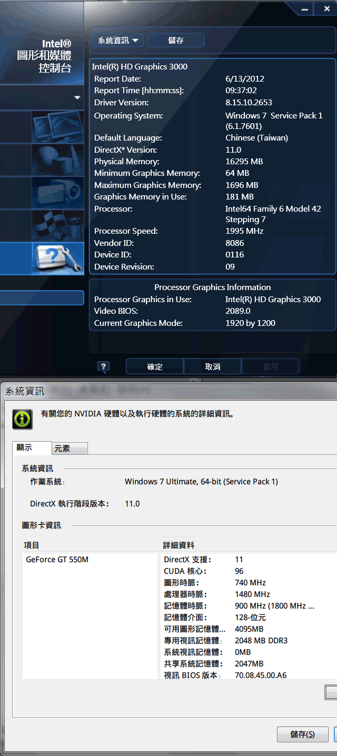The width and height of the screenshot is (337, 756).
Task: Click Processor Speed value 1995 MHz
Action: (x=244, y=231)
